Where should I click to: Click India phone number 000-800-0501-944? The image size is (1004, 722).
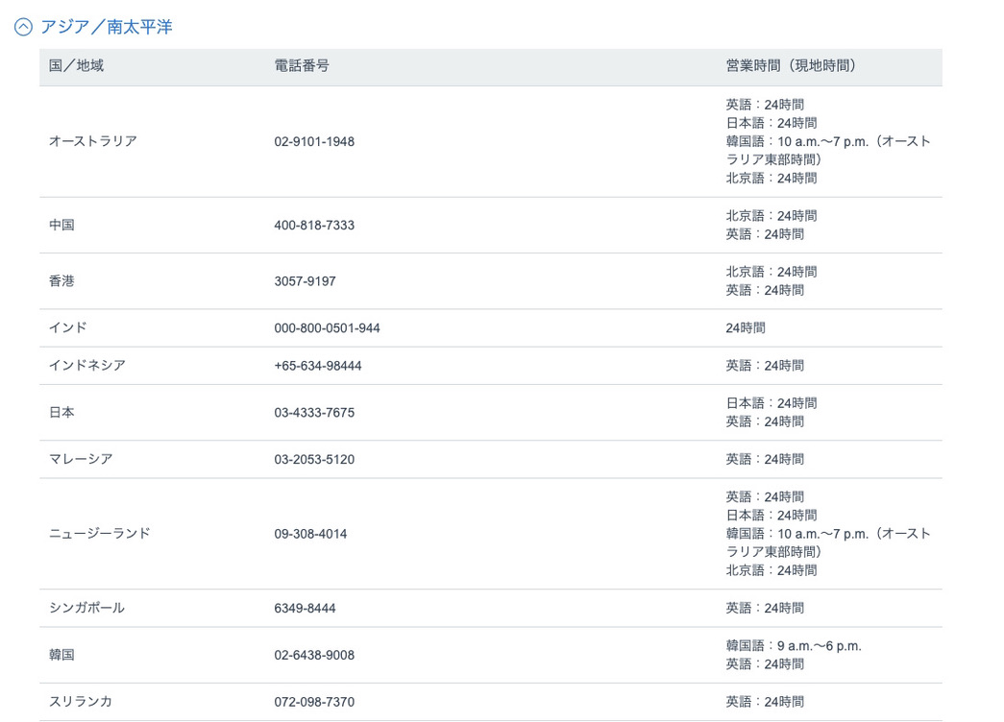click(x=327, y=328)
